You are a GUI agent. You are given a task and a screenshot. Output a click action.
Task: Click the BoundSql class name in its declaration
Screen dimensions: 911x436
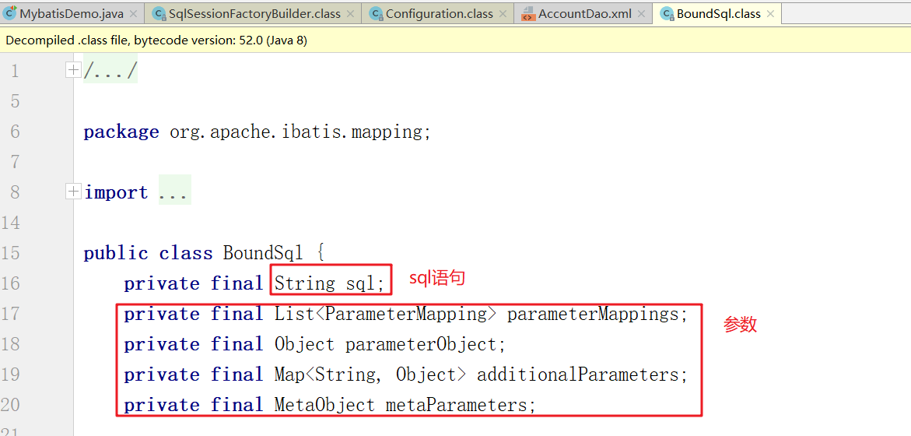tap(263, 253)
